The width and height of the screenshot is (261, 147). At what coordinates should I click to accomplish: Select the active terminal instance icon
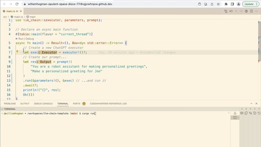pos(235,118)
